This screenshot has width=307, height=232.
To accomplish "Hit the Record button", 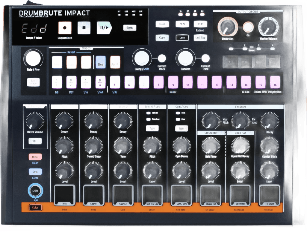I will (65, 28).
